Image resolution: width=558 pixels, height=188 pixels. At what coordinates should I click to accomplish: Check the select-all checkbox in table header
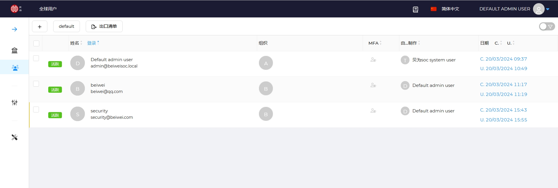tap(36, 43)
